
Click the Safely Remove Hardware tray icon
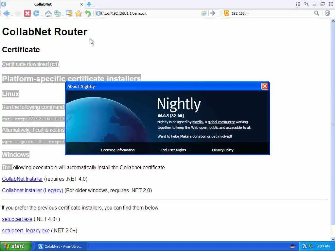point(311,246)
